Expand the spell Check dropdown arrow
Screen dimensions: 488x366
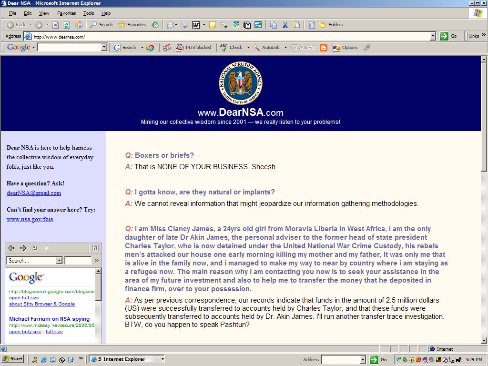tap(248, 47)
